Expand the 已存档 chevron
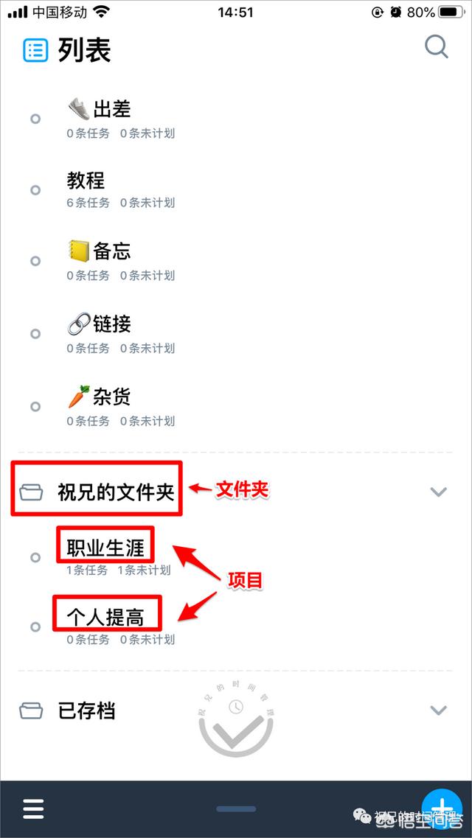This screenshot has height=838, width=472. [x=438, y=710]
